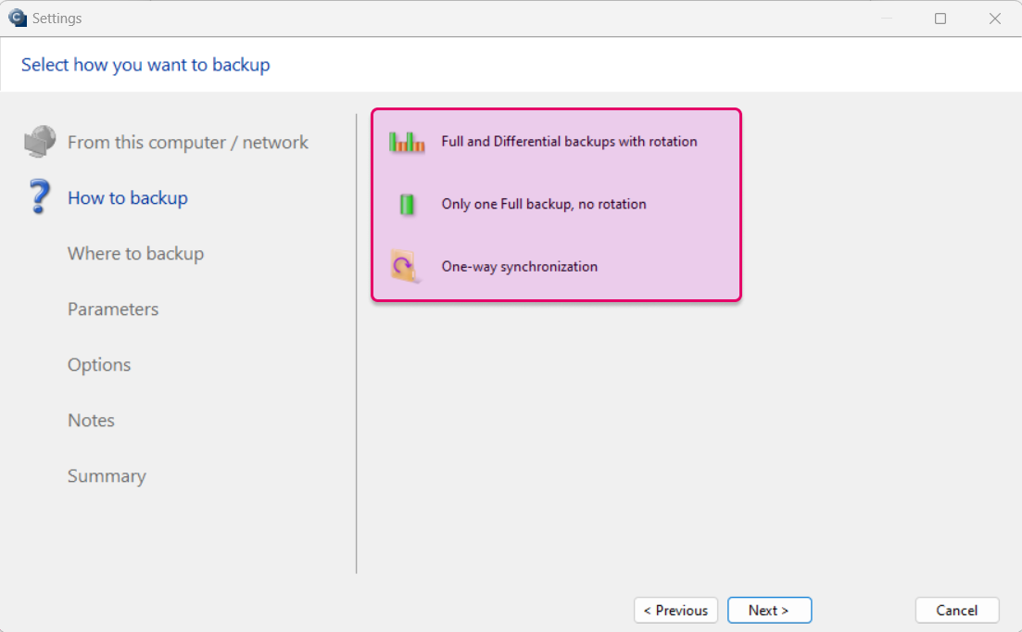Image resolution: width=1022 pixels, height=632 pixels.
Task: Maximize the Settings window
Action: tap(940, 19)
